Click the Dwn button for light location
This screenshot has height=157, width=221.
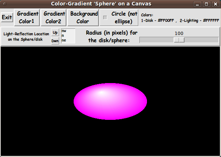point(55,41)
